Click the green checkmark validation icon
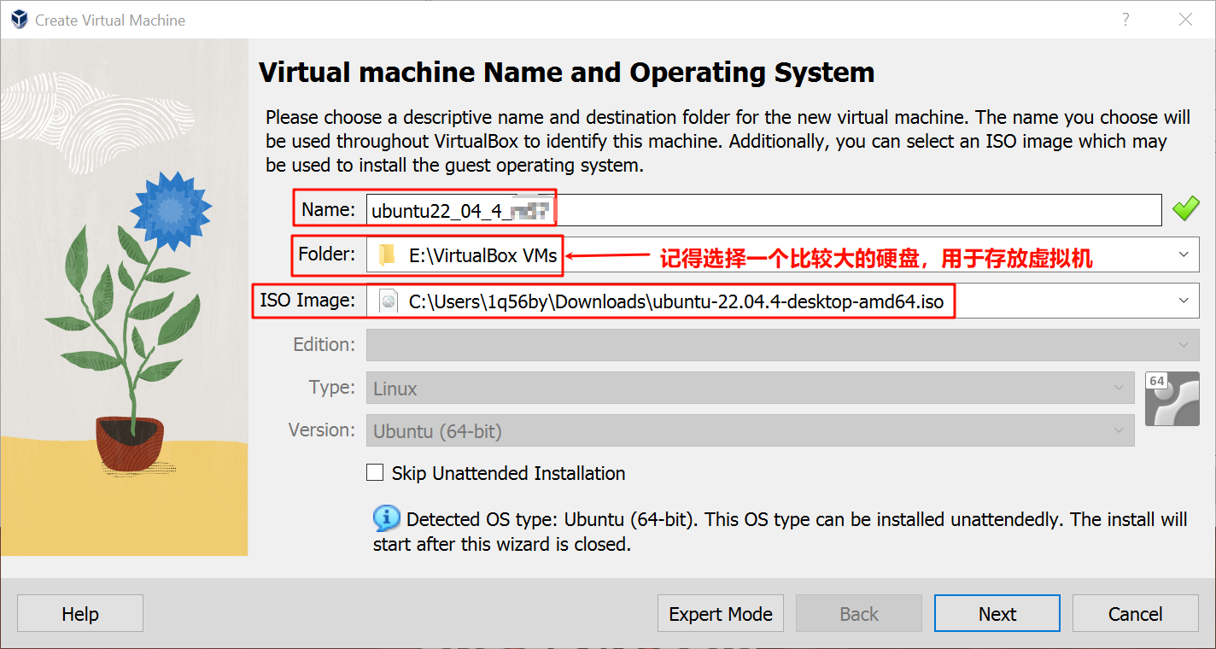The height and width of the screenshot is (649, 1216). tap(1185, 208)
